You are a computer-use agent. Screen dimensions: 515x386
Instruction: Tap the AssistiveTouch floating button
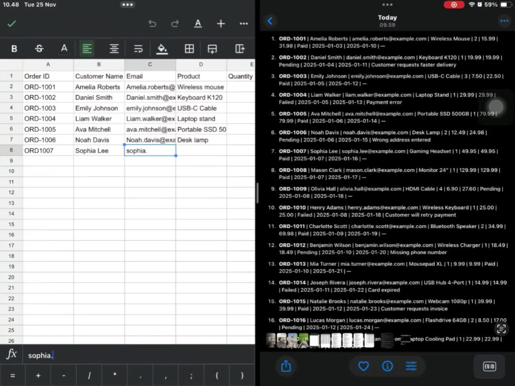tap(496, 107)
